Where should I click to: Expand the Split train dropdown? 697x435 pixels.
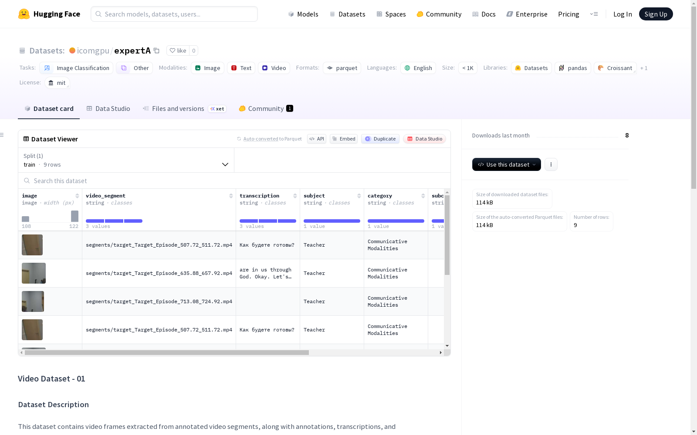[126, 160]
